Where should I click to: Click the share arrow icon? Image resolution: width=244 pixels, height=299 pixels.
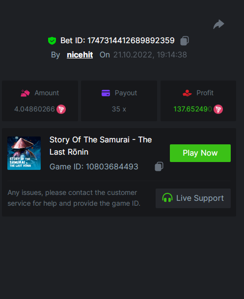pyautogui.click(x=218, y=24)
